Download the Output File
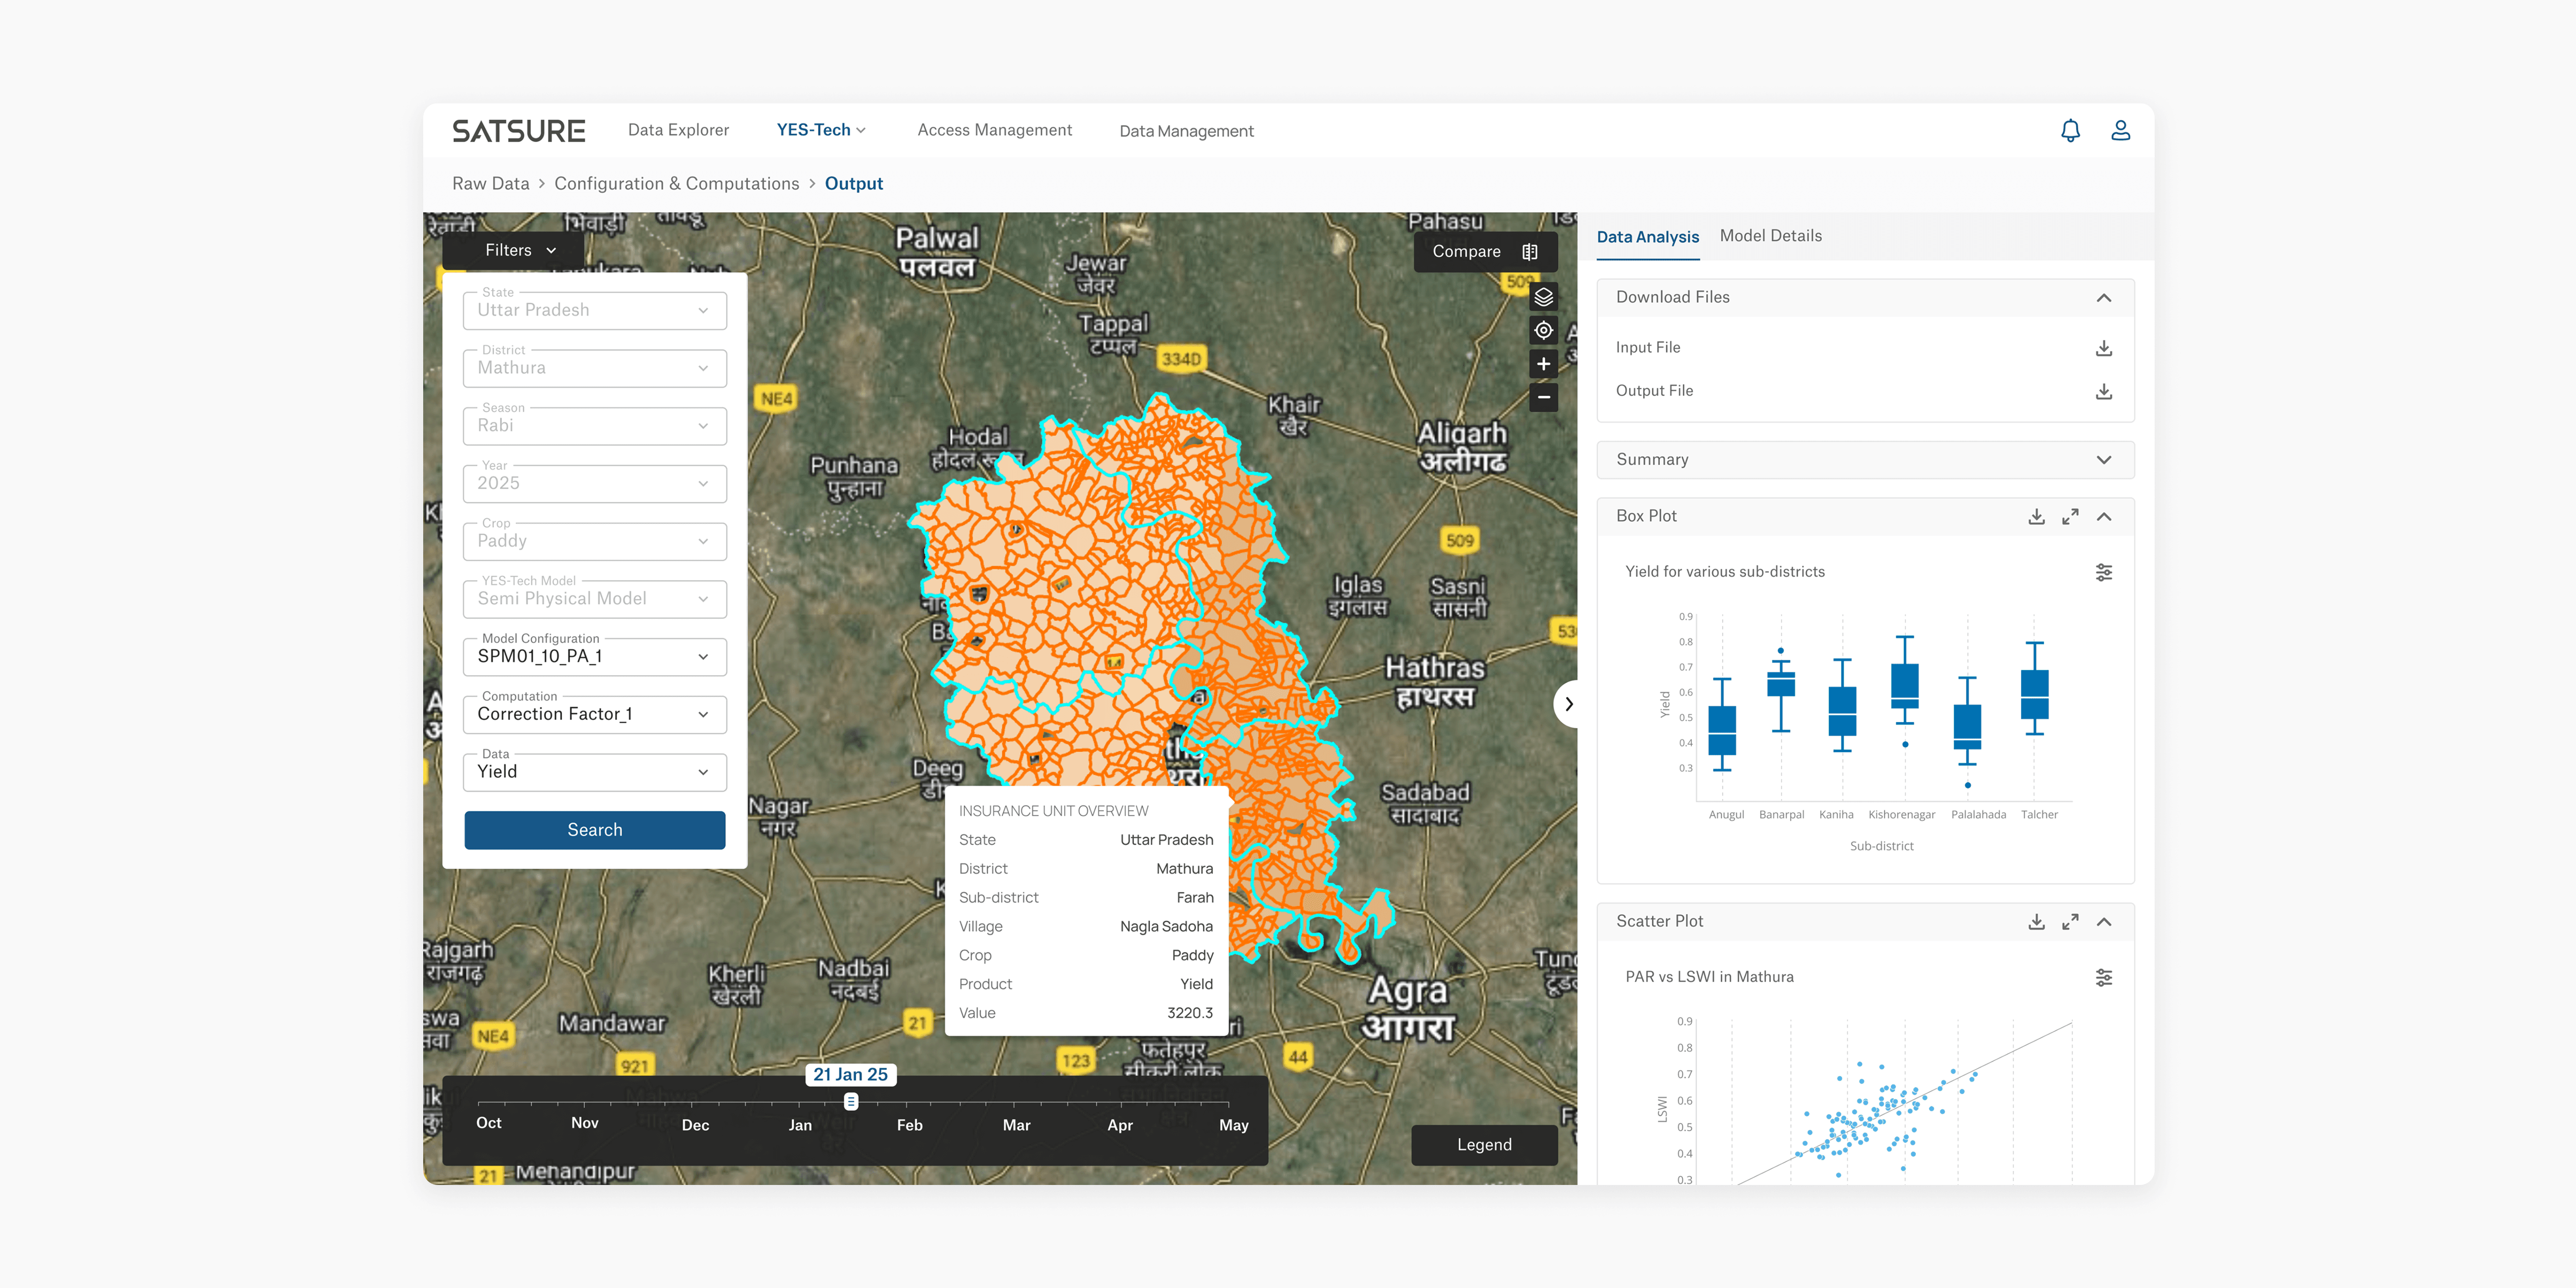 [x=2103, y=391]
